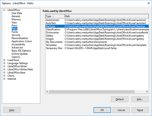Select the AutoCorrect path row
The image size is (152, 116).
(x=97, y=20)
